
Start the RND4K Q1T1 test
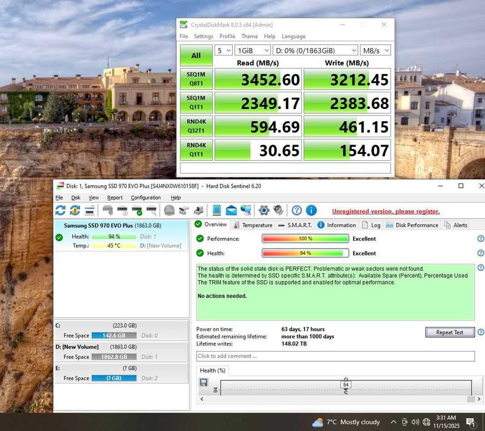pyautogui.click(x=196, y=150)
